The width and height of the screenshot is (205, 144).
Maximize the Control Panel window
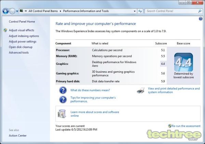pos(189,2)
